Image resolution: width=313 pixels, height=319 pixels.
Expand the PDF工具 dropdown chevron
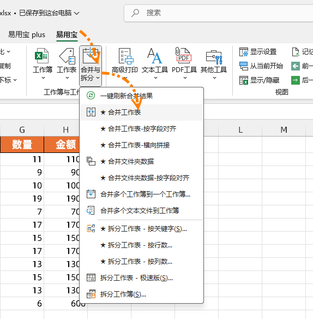pyautogui.click(x=185, y=78)
